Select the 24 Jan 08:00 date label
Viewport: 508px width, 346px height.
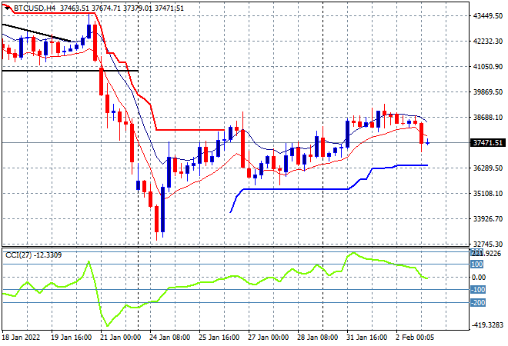point(170,338)
